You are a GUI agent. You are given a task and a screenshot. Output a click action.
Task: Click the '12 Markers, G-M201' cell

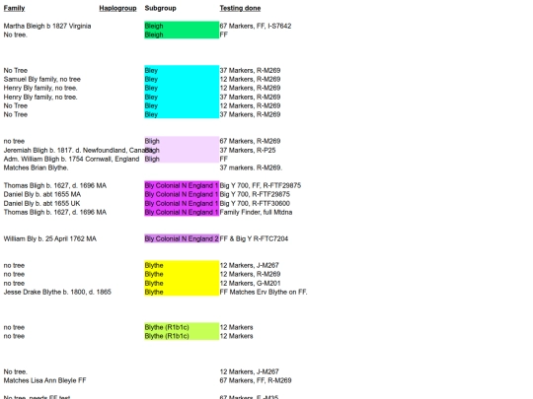click(250, 284)
